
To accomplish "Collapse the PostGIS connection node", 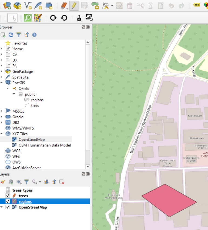I will pos(2,83).
